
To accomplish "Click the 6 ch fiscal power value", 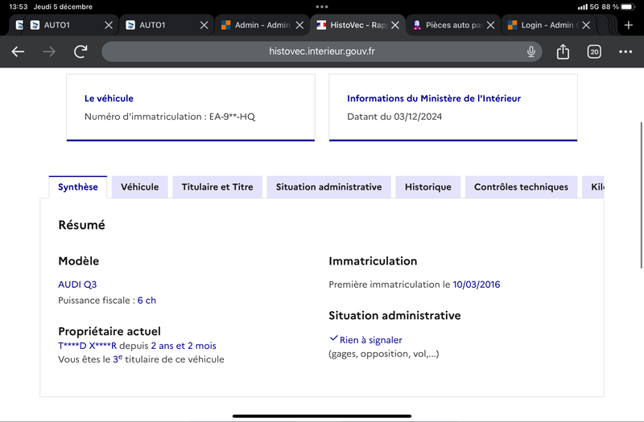I will (x=147, y=301).
